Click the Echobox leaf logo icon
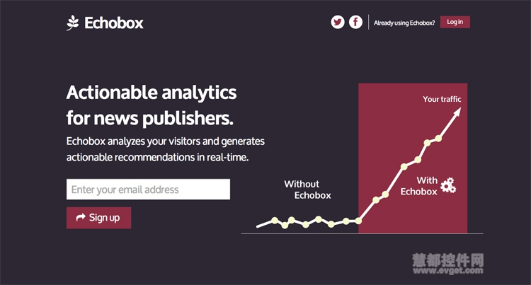The image size is (531, 285). (x=72, y=23)
